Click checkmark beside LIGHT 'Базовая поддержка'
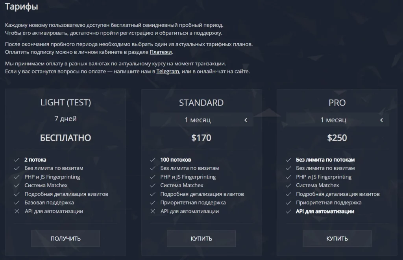This screenshot has height=260, width=403. (17, 203)
